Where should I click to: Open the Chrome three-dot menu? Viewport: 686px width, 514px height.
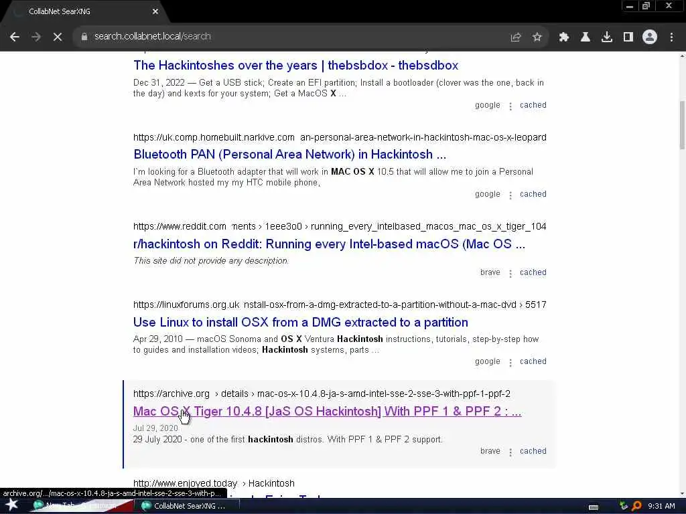(671, 37)
